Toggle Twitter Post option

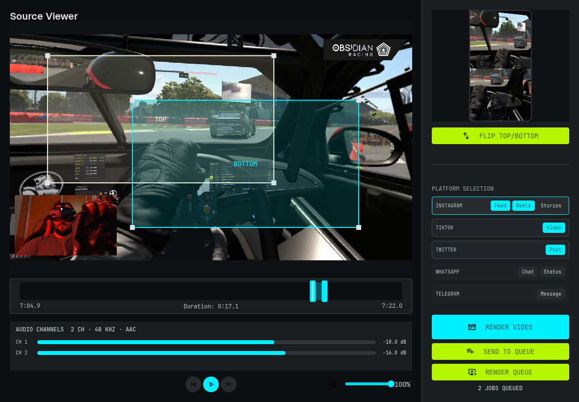click(555, 250)
